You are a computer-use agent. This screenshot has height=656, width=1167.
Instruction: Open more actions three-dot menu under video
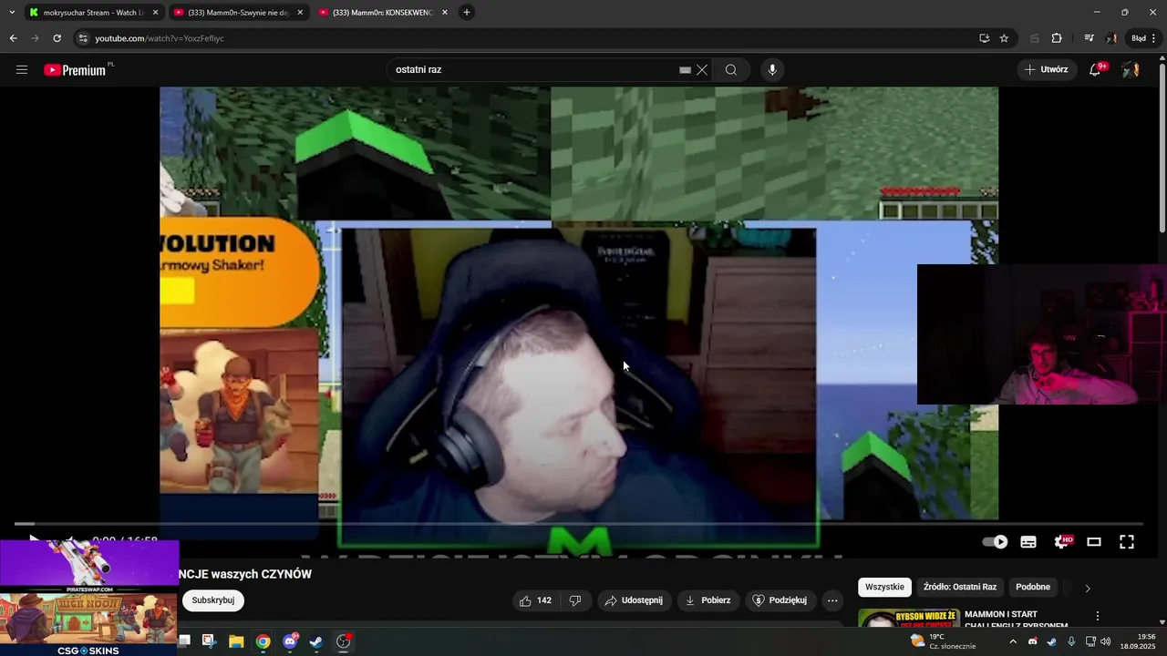(831, 600)
